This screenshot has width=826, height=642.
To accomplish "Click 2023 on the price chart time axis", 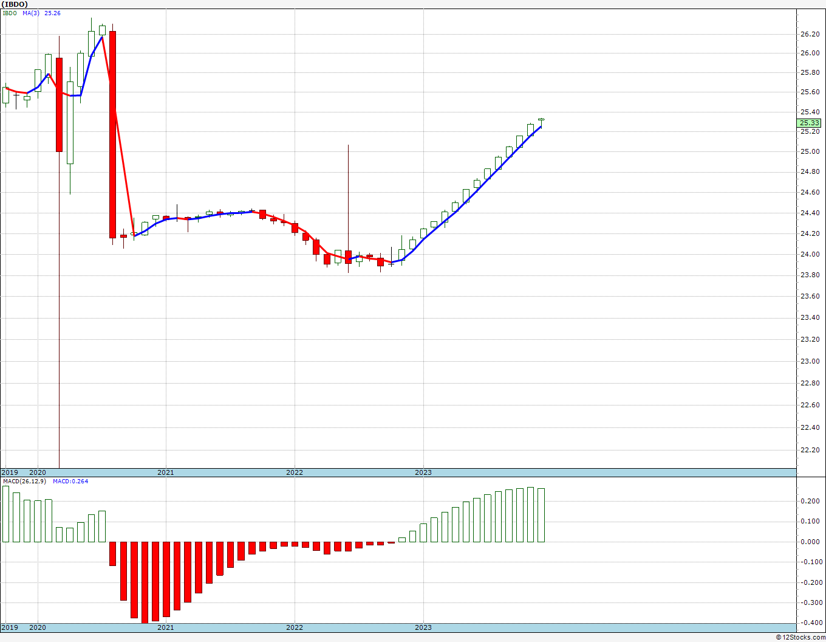I will (423, 472).
